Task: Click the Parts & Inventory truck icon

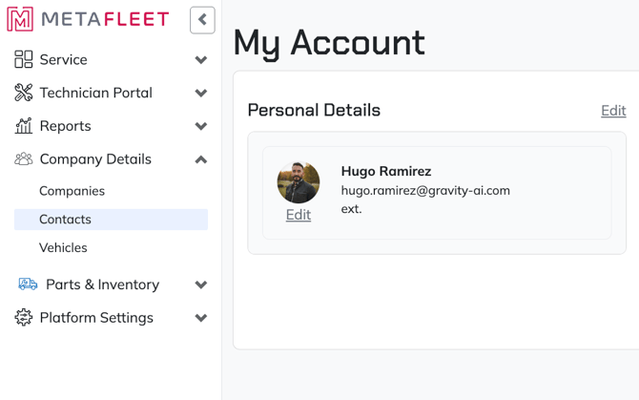Action: pos(29,284)
